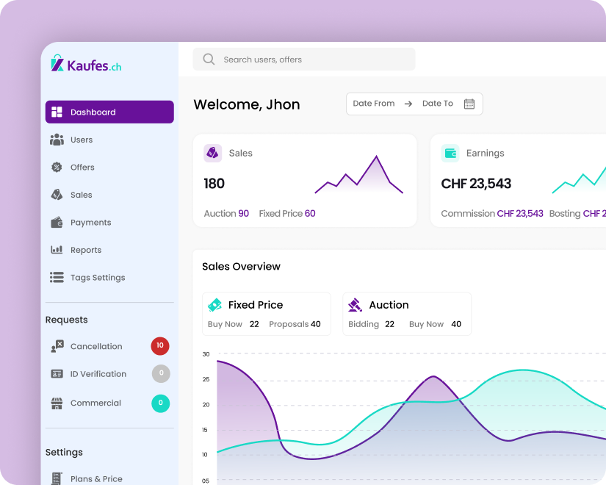Click the Tags Settings list icon
Image resolution: width=606 pixels, height=485 pixels.
[57, 277]
